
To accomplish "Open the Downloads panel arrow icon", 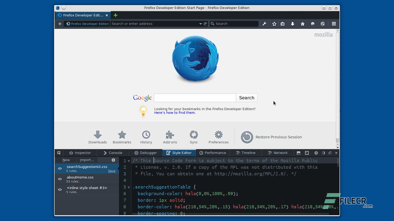I will click(292, 24).
